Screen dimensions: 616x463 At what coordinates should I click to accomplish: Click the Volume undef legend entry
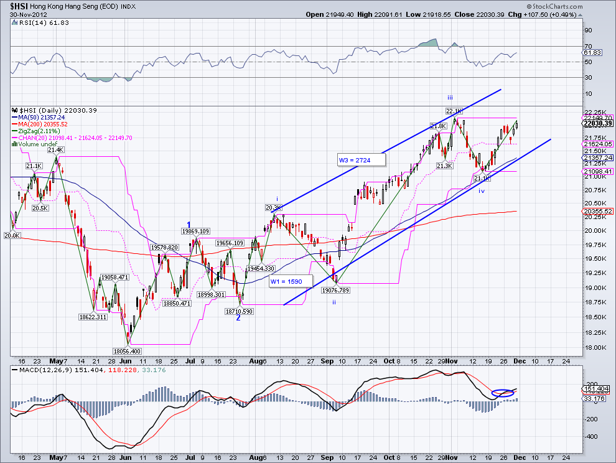pyautogui.click(x=35, y=144)
